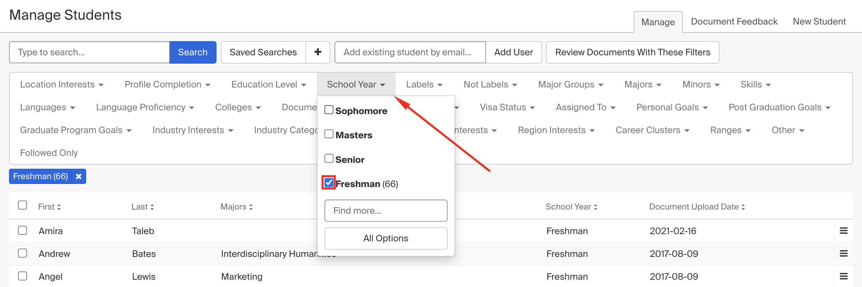This screenshot has width=862, height=287.
Task: Click the plus icon next to Saved Searches
Action: 318,52
